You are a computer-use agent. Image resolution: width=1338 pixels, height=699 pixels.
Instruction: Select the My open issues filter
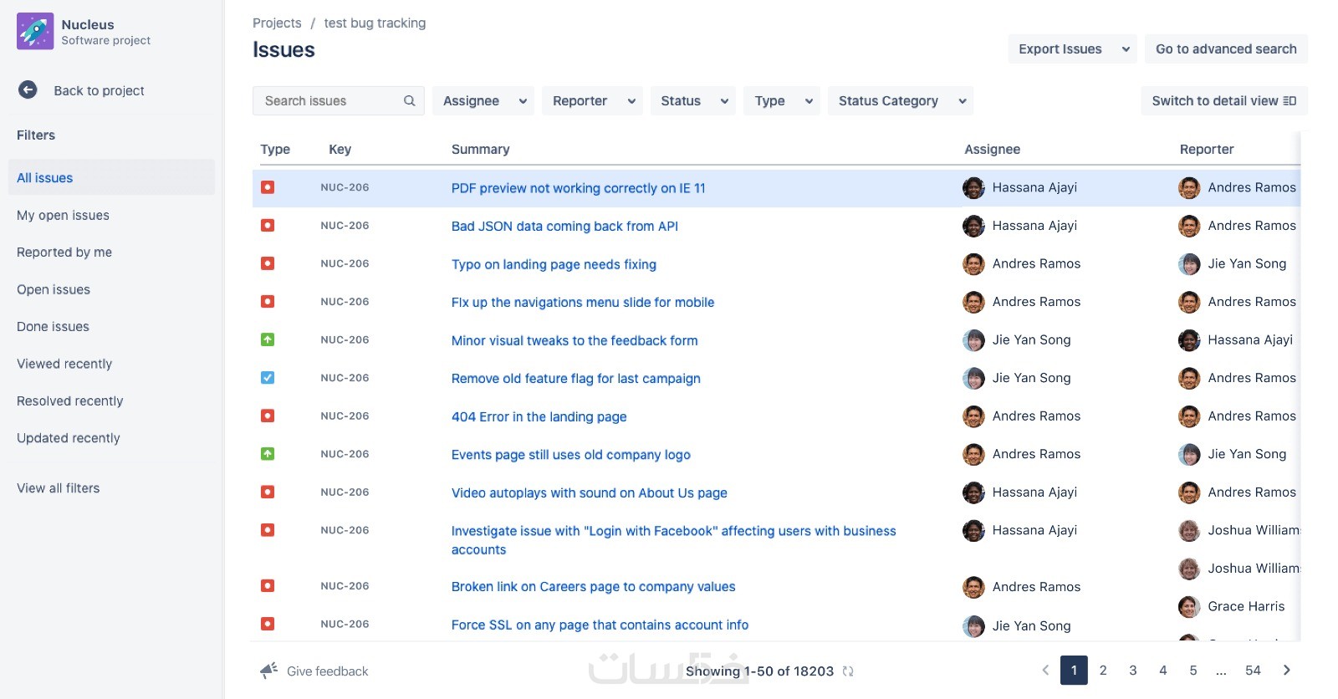click(x=63, y=215)
